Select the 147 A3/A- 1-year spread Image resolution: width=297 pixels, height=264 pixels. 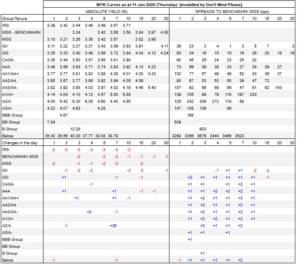178,108
